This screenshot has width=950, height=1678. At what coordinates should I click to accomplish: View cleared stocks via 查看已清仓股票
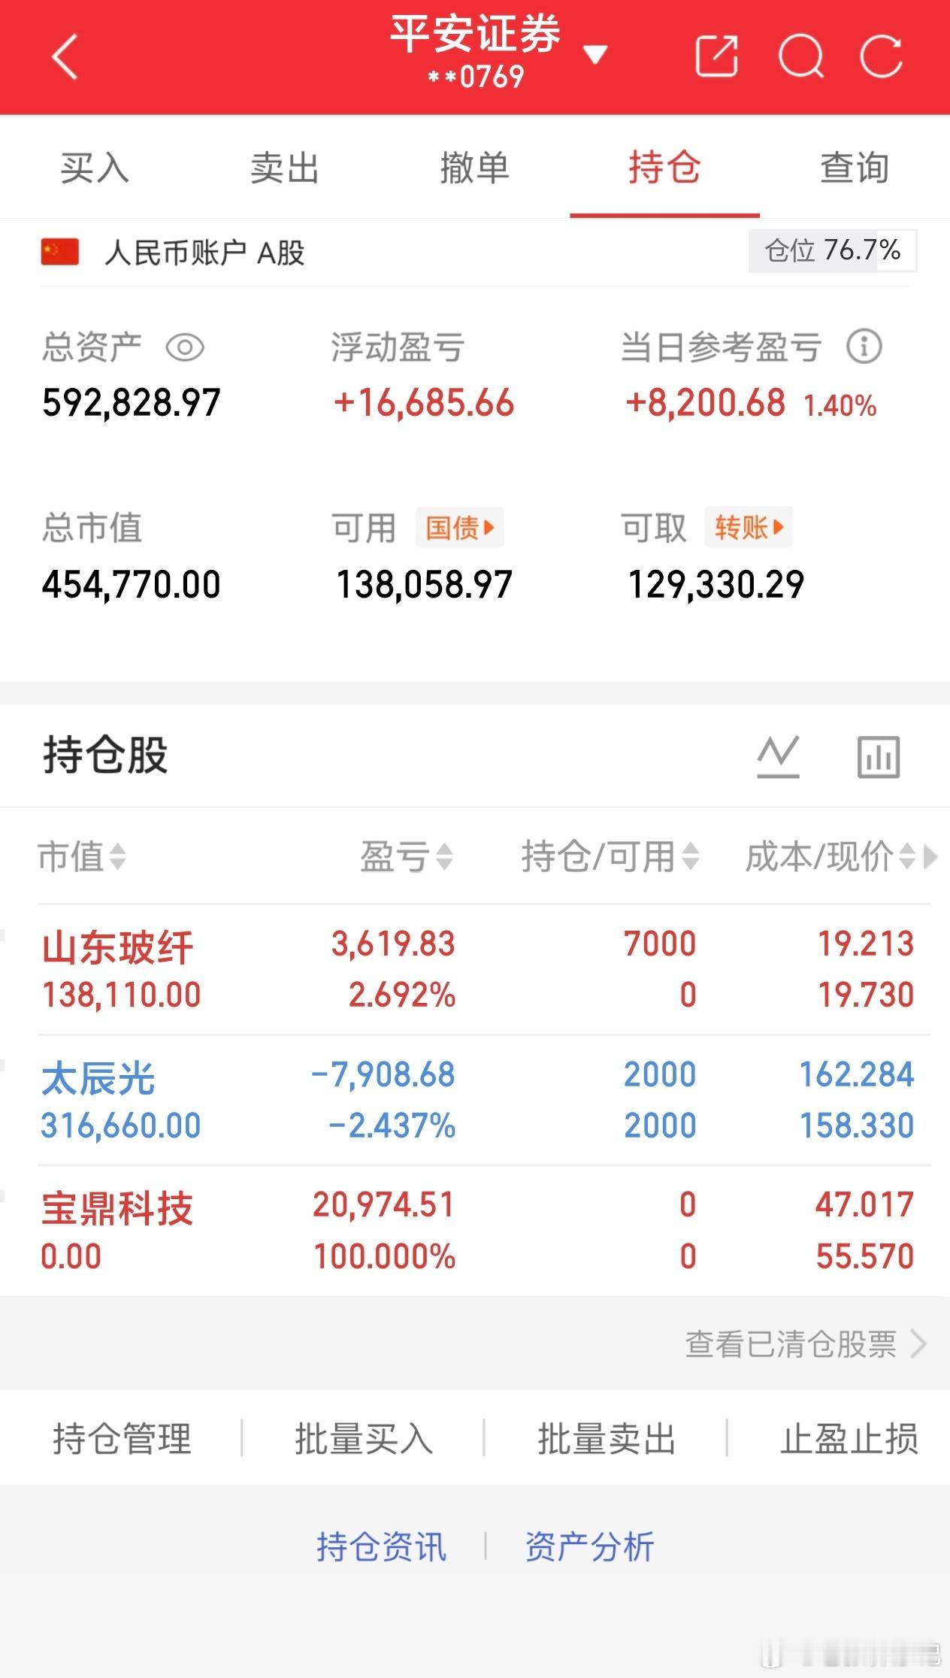pyautogui.click(x=806, y=1343)
